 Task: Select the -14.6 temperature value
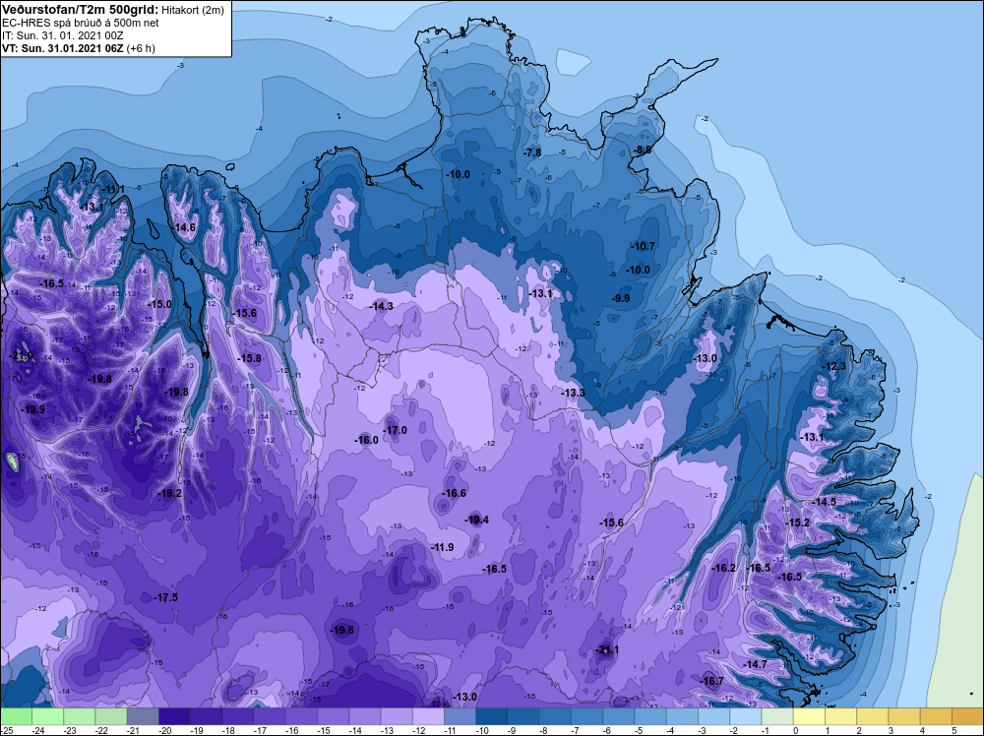coord(183,227)
